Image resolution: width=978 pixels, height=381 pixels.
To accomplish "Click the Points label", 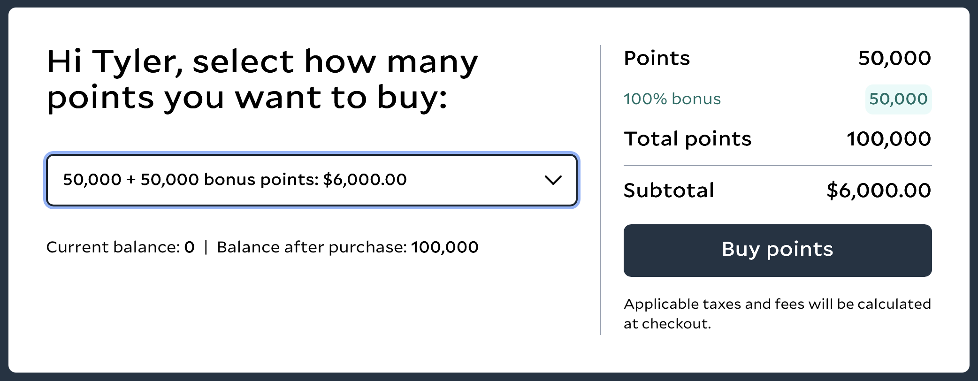I will click(x=657, y=58).
